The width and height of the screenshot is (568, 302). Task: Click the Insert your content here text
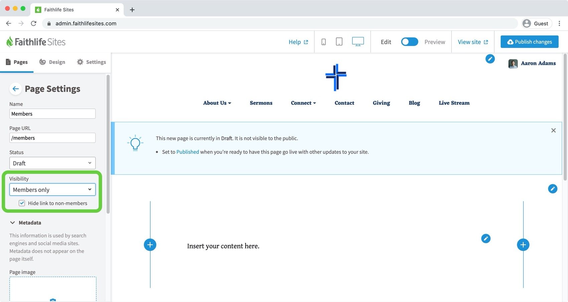[x=223, y=246]
